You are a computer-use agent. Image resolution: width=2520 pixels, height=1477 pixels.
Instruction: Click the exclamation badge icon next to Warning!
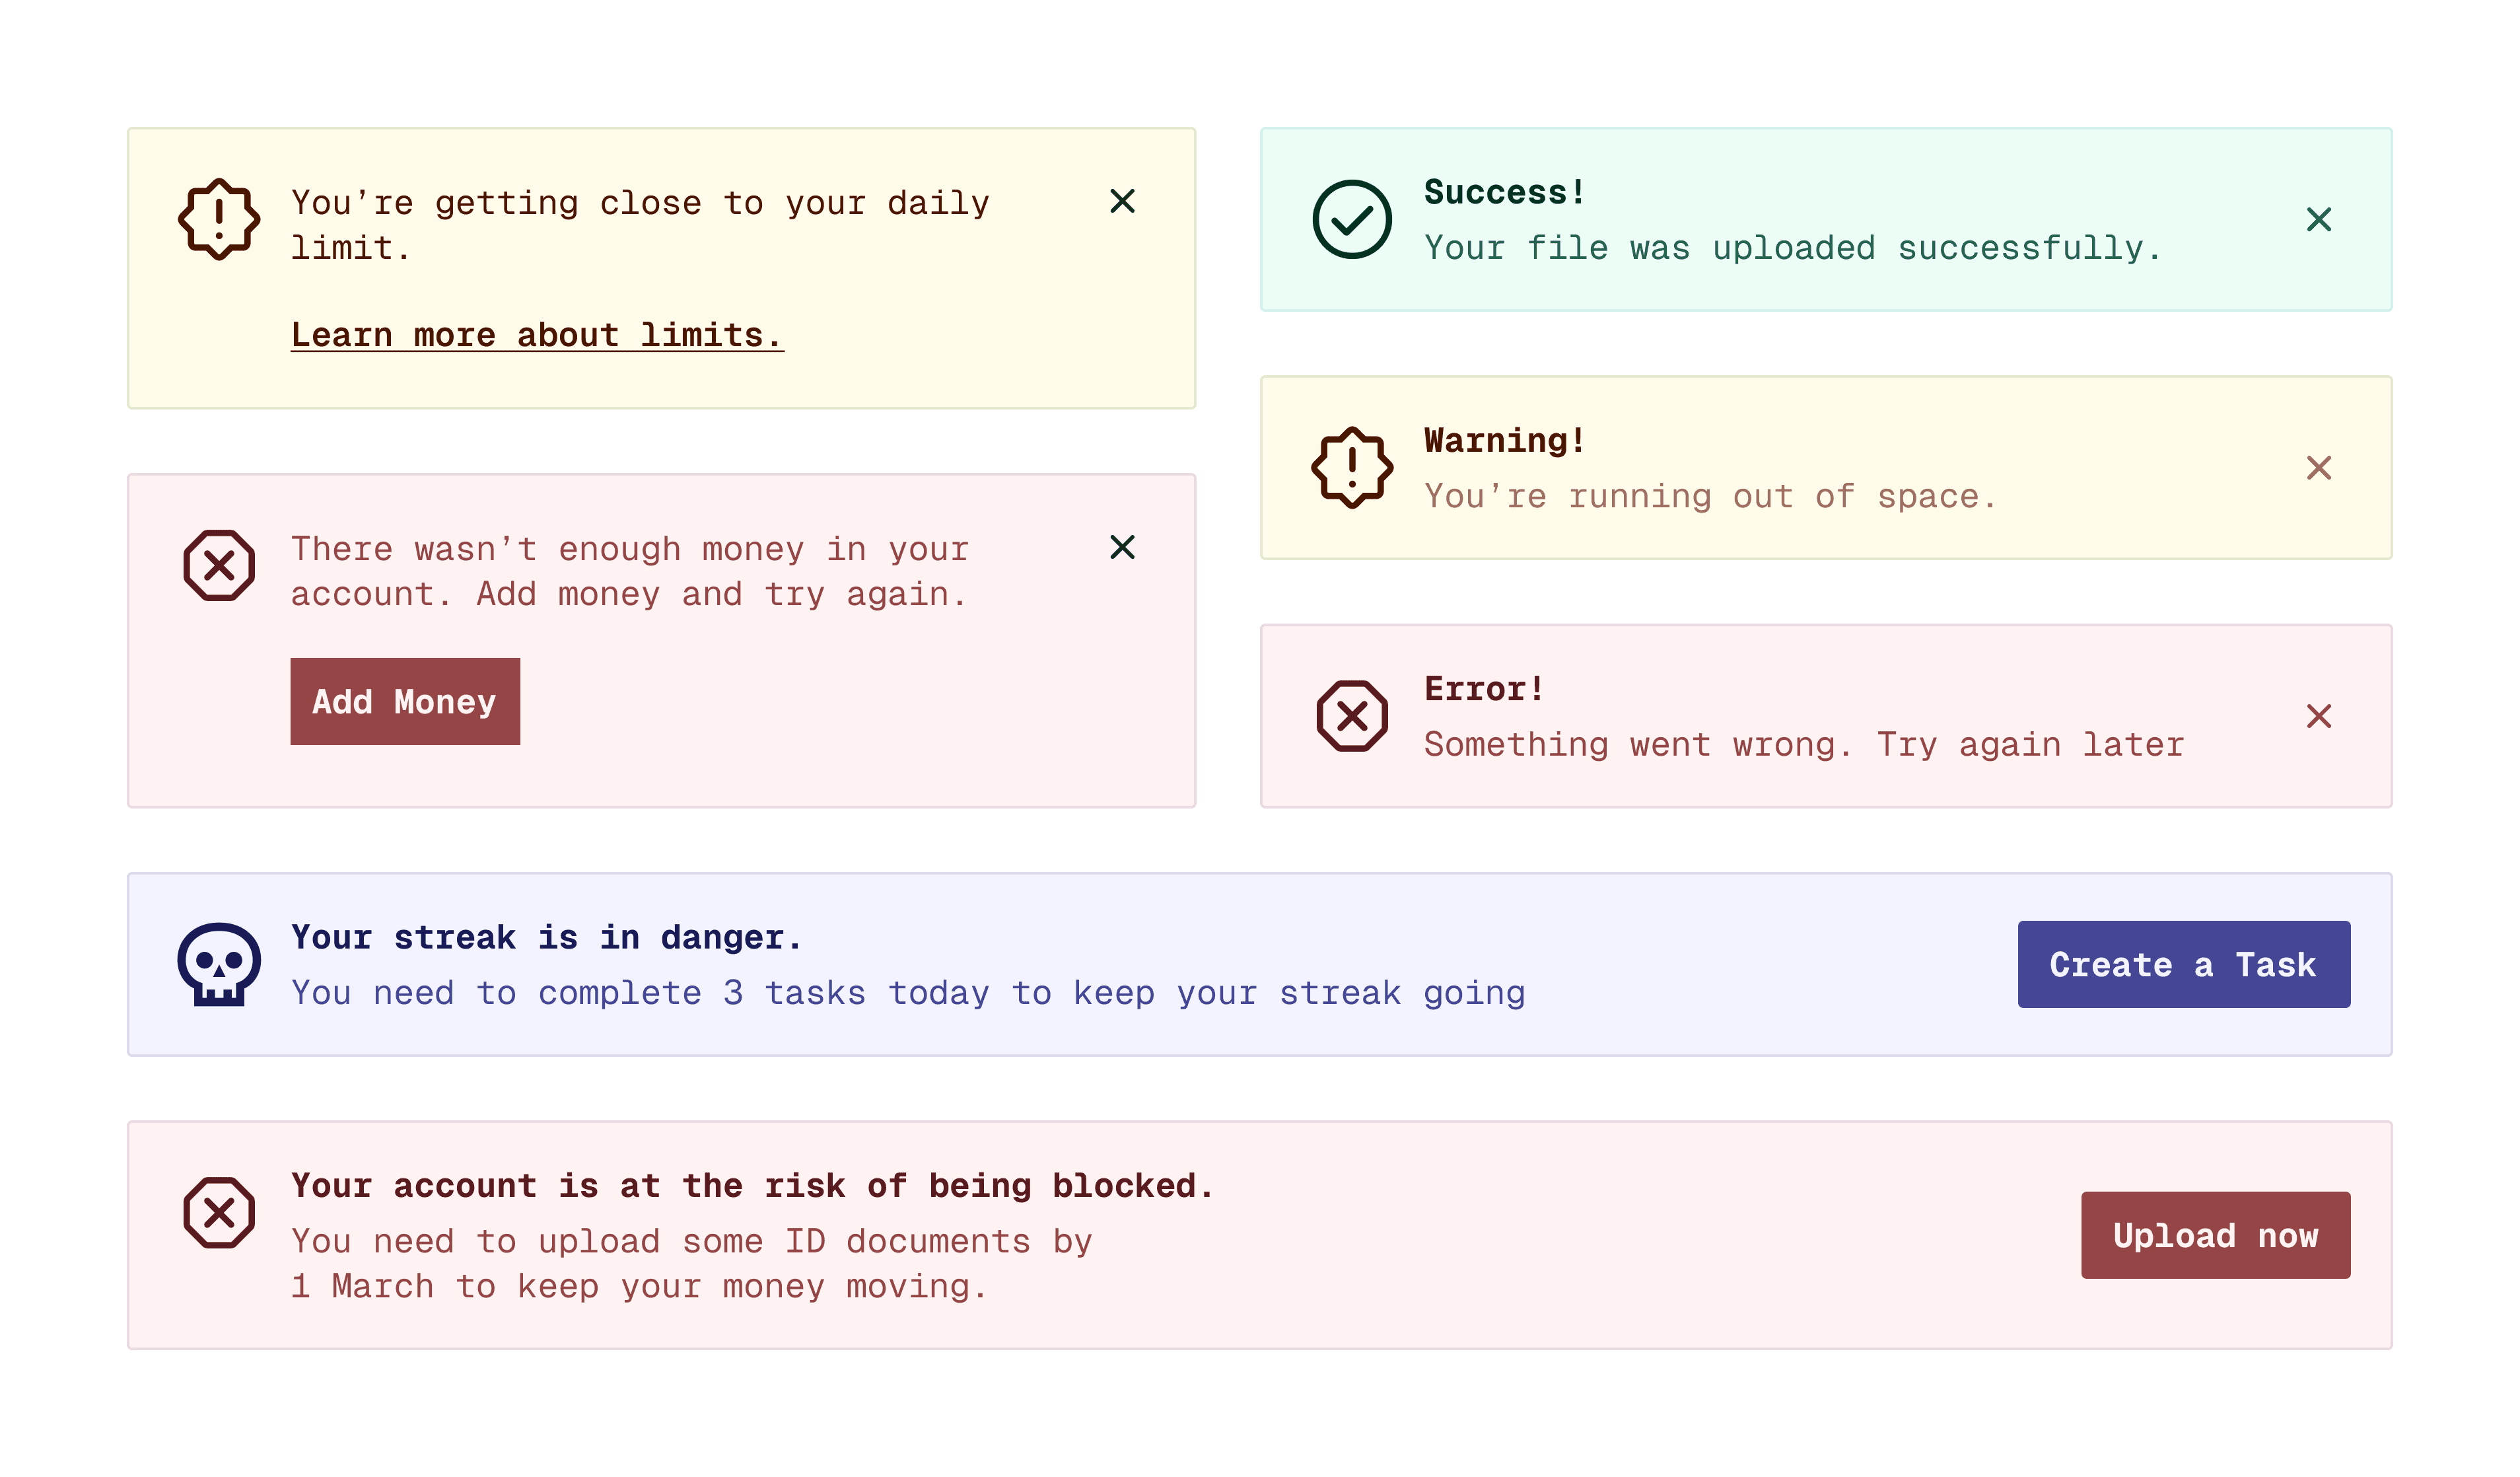1351,467
